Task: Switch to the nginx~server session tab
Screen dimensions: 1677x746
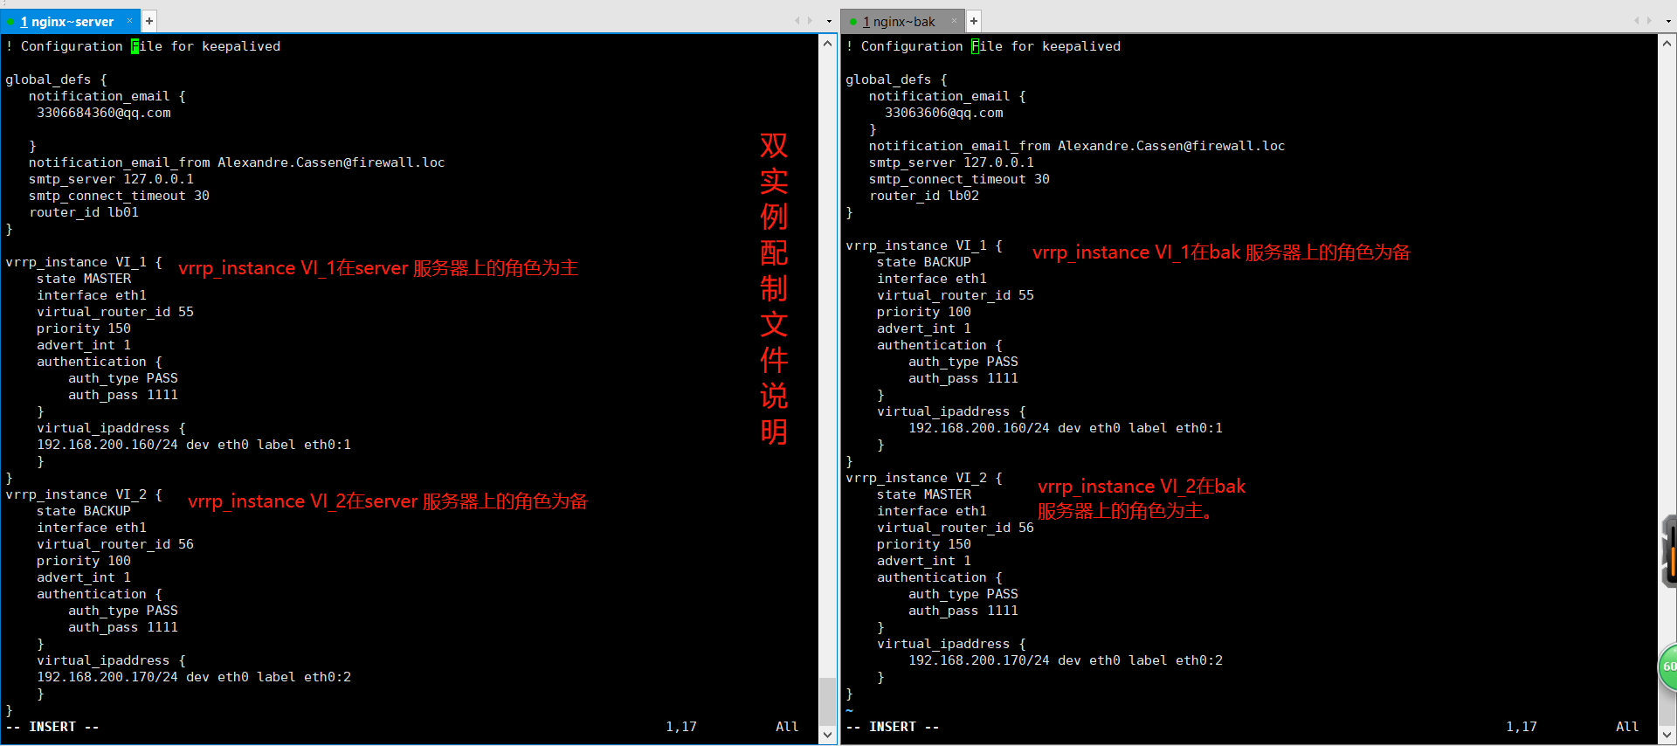Action: click(x=68, y=22)
